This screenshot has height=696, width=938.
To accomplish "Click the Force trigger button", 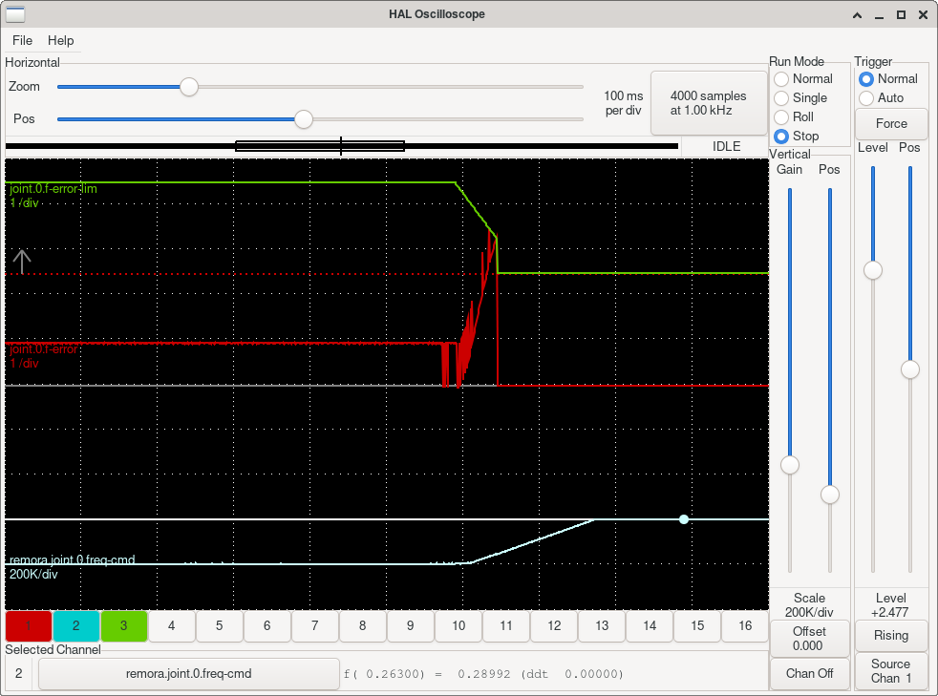I will click(891, 124).
